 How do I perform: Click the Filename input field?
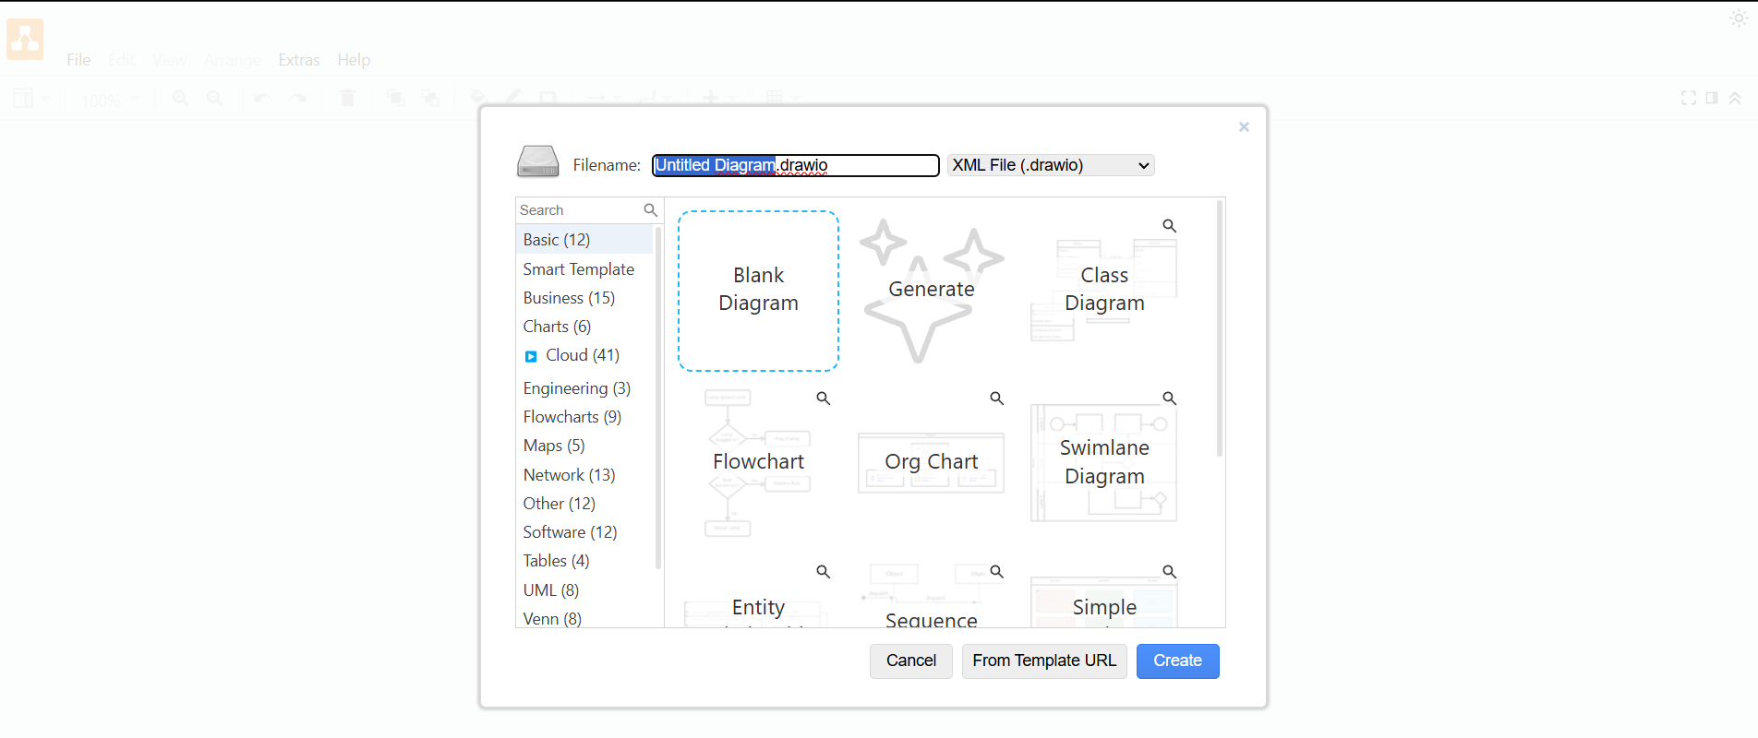pyautogui.click(x=796, y=165)
